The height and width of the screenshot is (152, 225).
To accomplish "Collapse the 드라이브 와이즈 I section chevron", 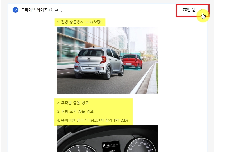I will pyautogui.click(x=201, y=10).
